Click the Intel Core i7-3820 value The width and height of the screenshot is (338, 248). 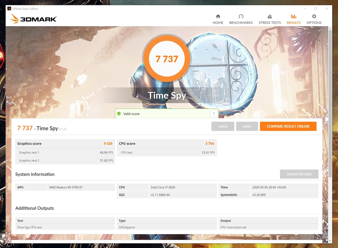tap(163, 187)
